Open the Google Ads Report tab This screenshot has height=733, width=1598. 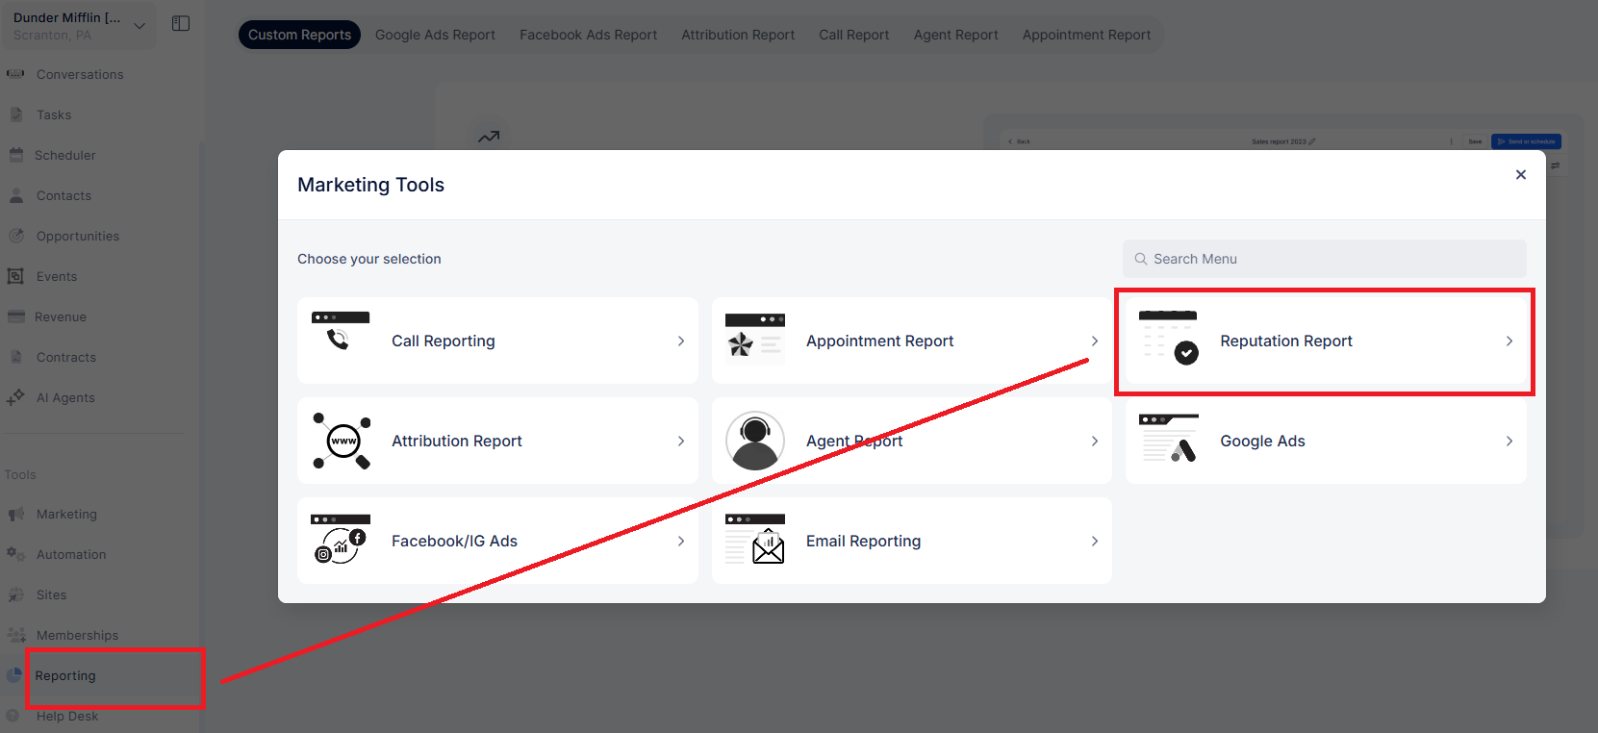click(x=435, y=35)
